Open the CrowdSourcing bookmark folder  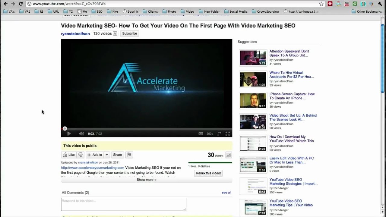coord(265,11)
